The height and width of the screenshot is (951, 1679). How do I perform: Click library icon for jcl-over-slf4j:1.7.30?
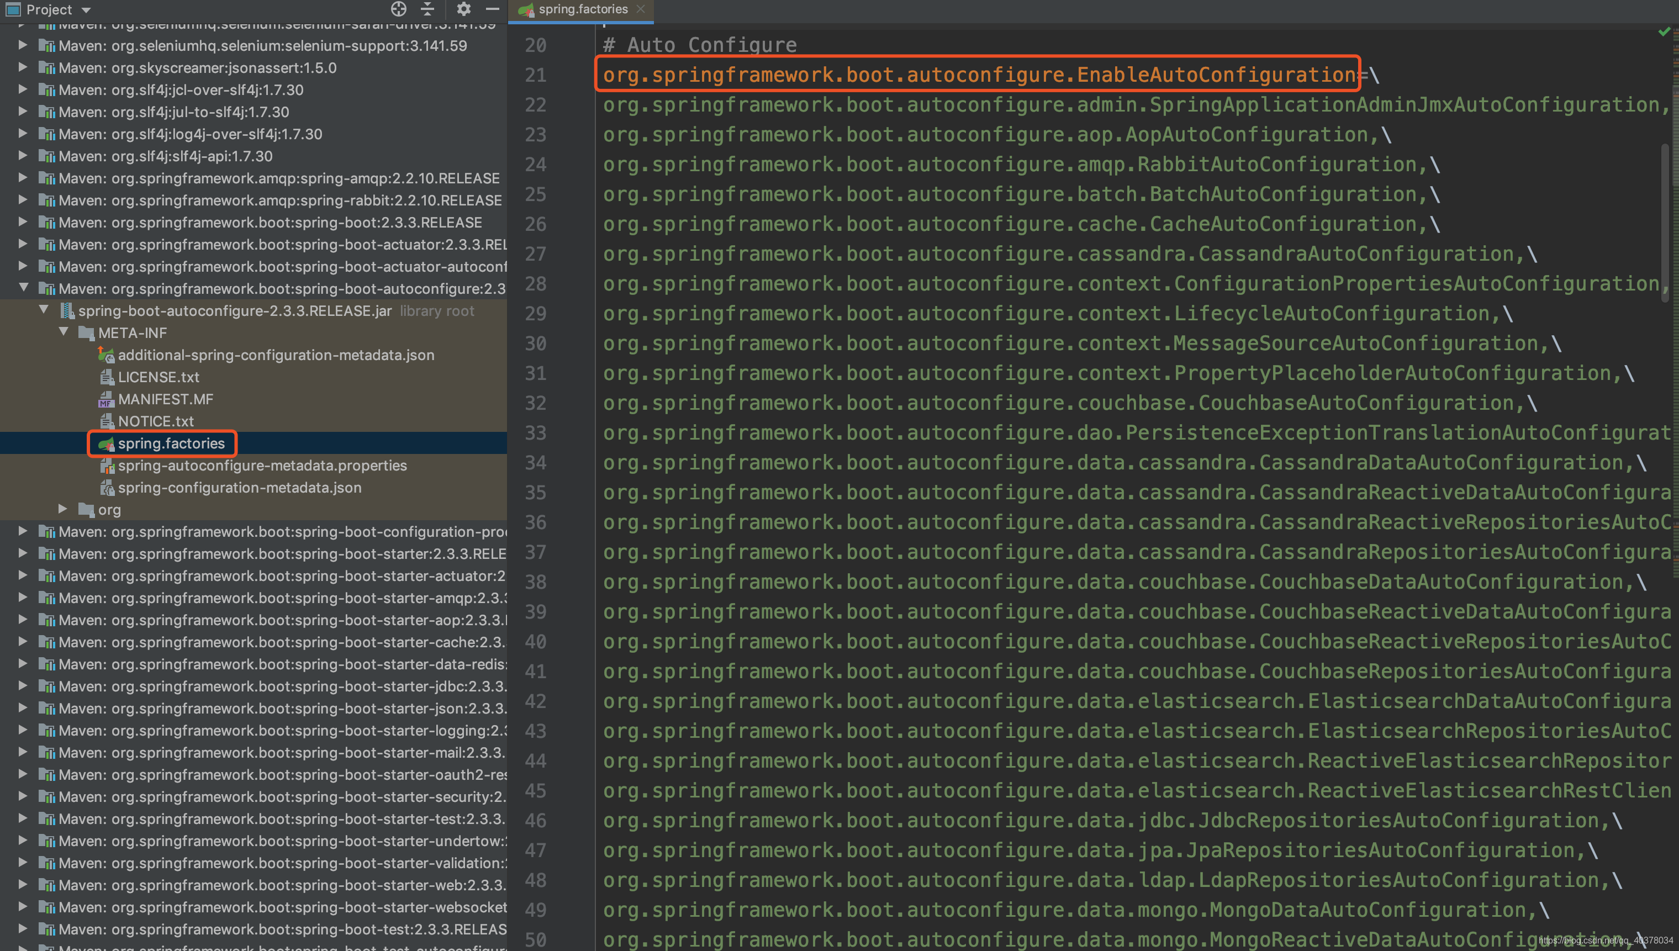point(46,90)
